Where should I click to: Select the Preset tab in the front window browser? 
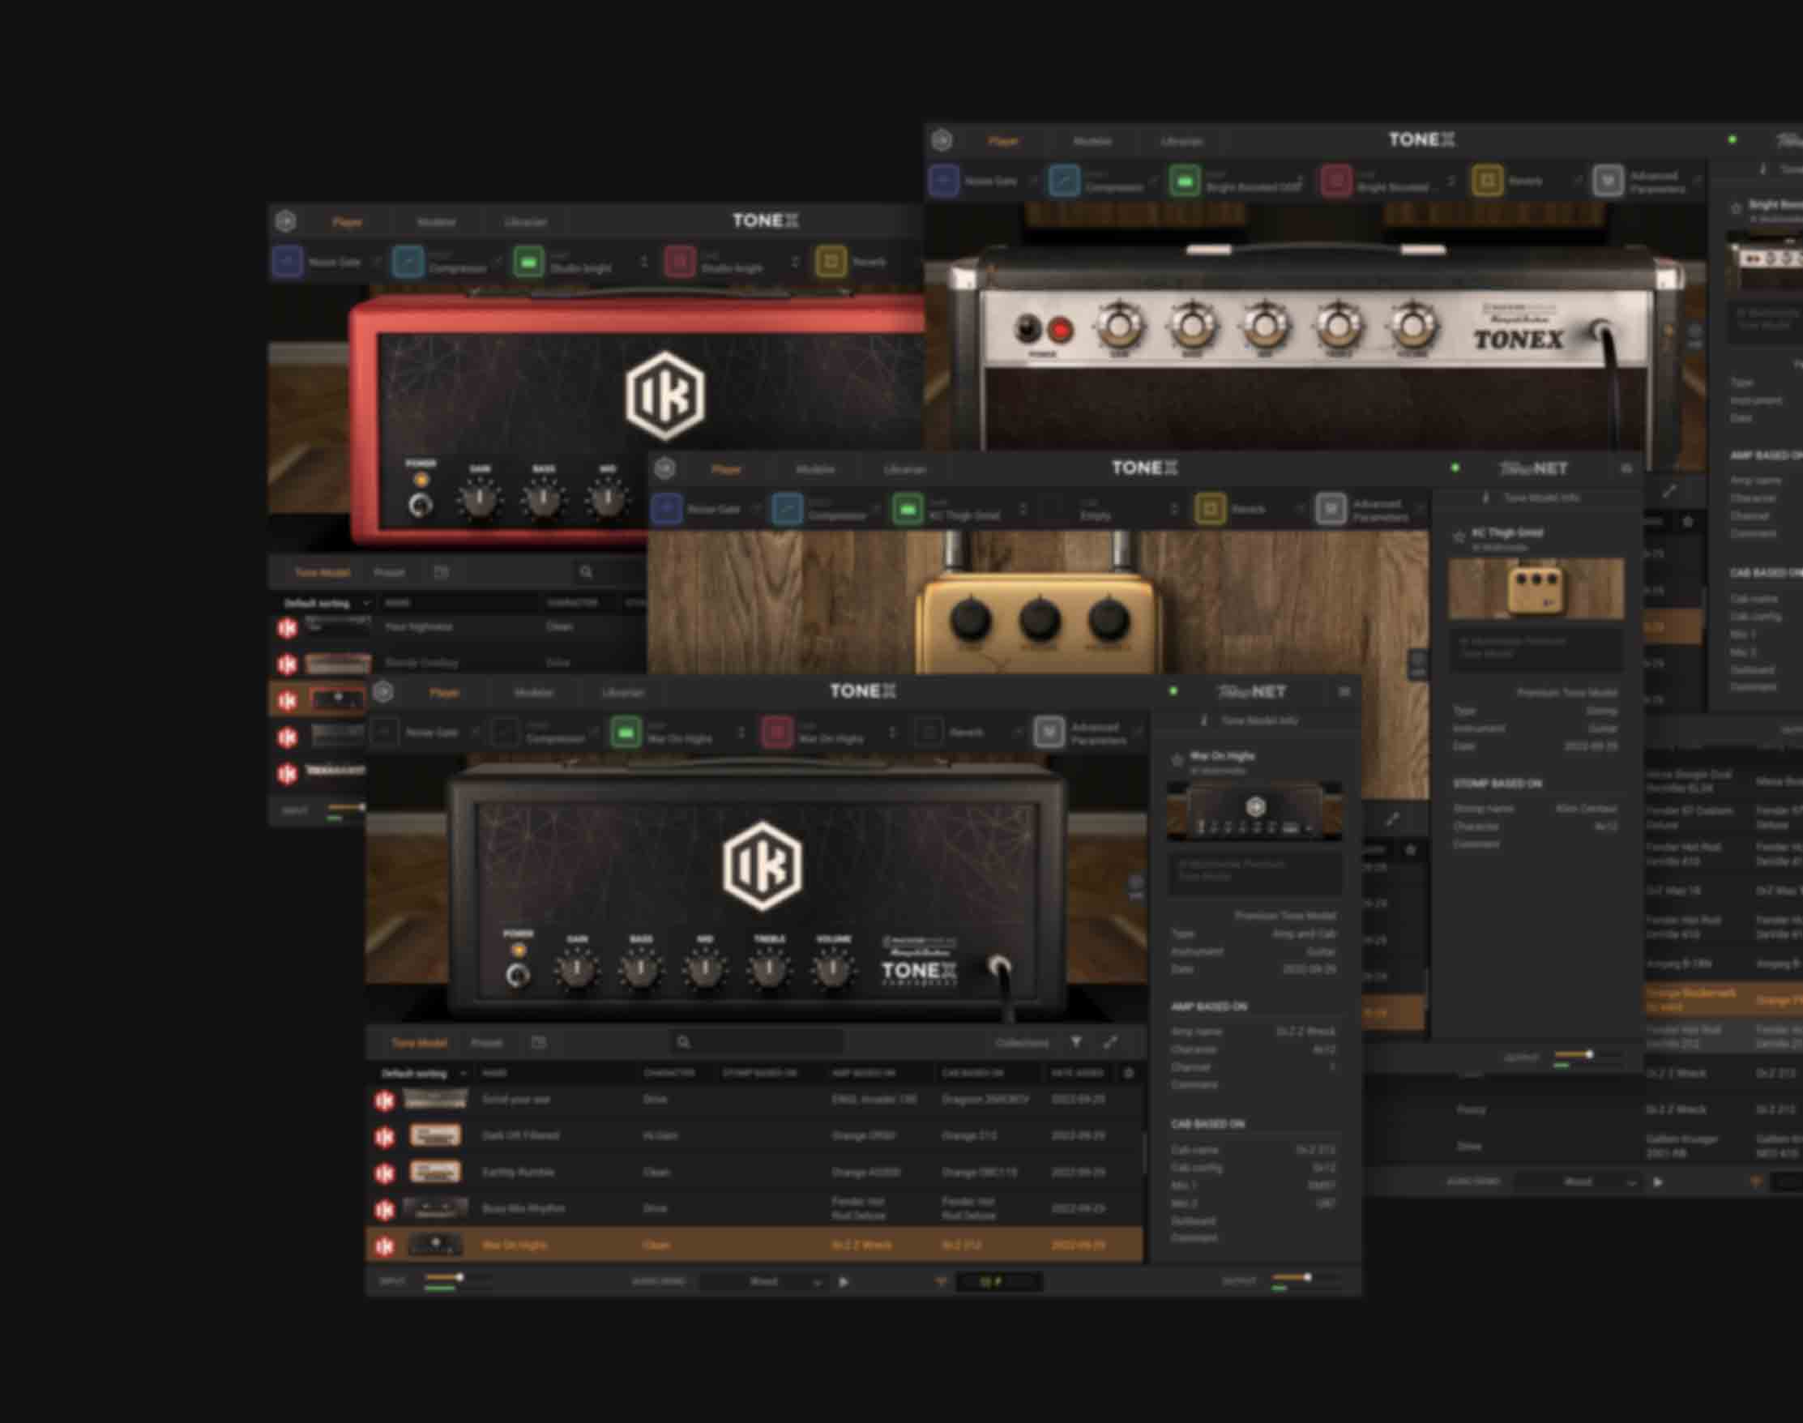[486, 1043]
